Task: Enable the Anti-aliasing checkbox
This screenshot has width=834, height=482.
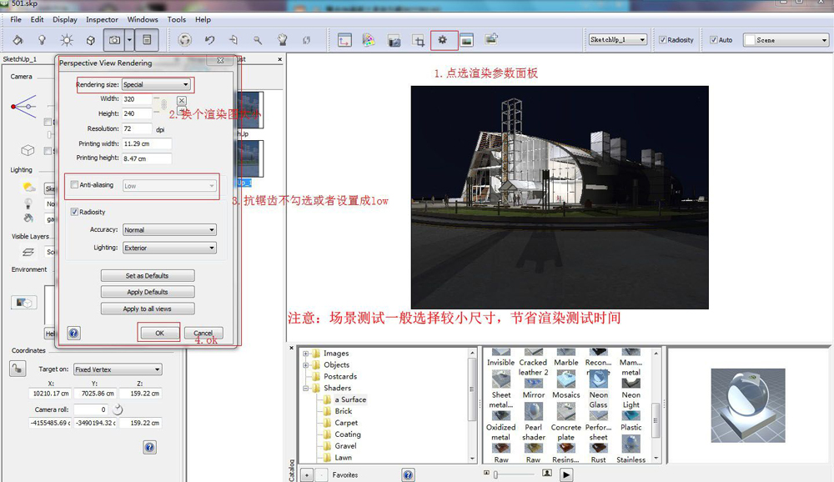Action: tap(75, 185)
